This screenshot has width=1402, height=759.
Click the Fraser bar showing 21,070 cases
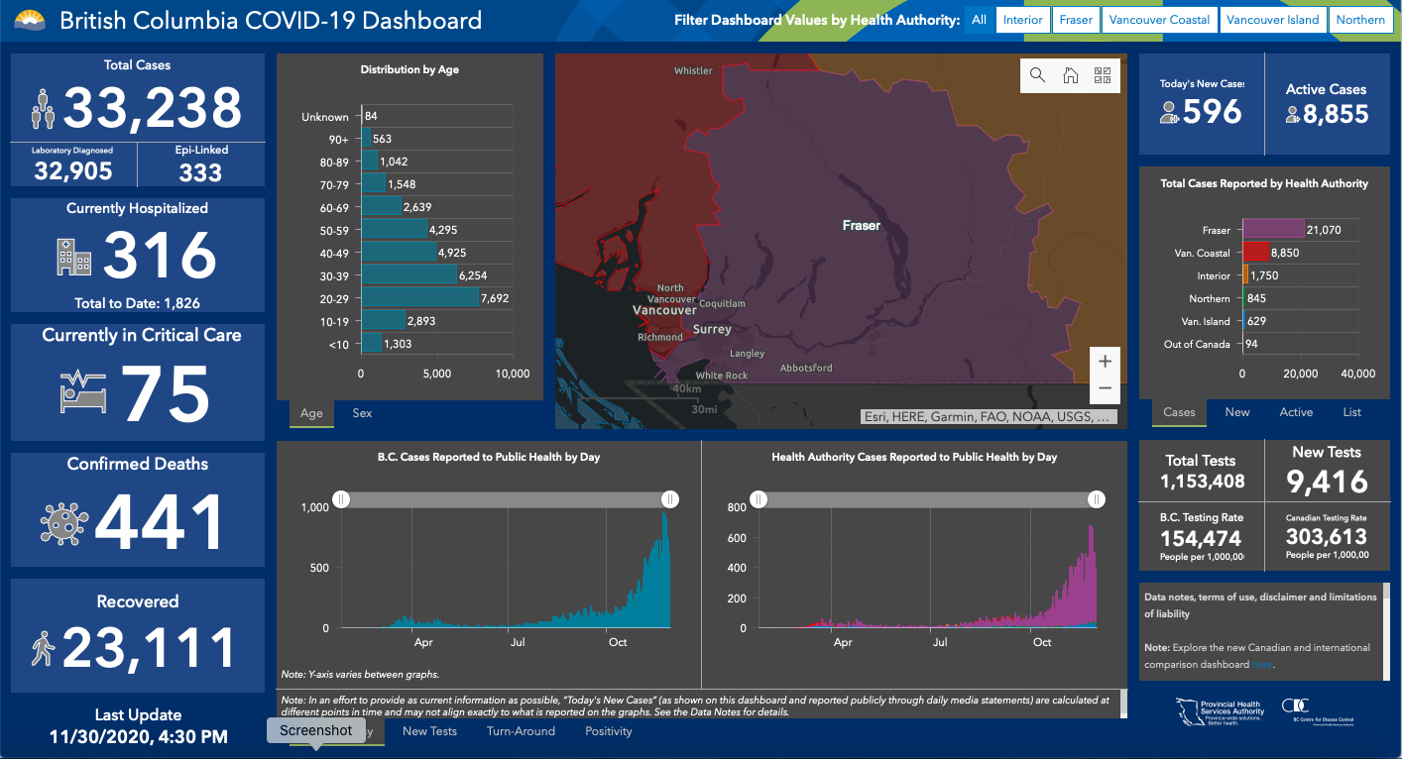(1273, 230)
